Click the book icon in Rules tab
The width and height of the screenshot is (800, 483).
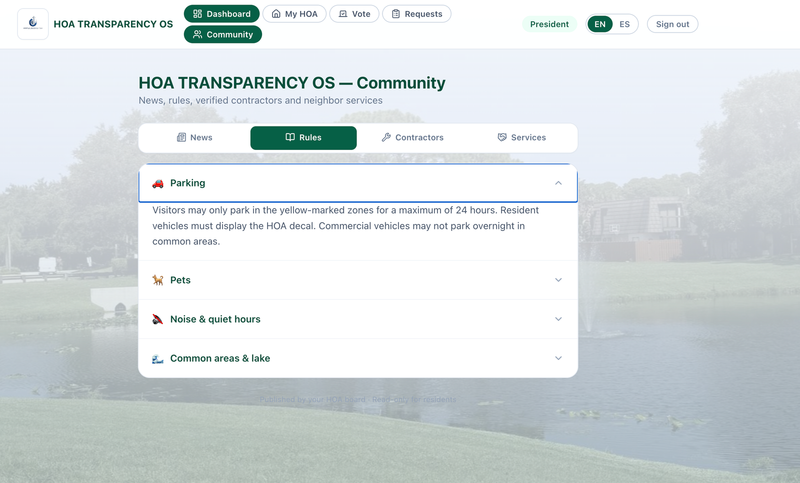pos(290,137)
